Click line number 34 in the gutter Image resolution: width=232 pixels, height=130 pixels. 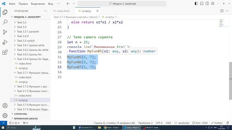(x=59, y=72)
